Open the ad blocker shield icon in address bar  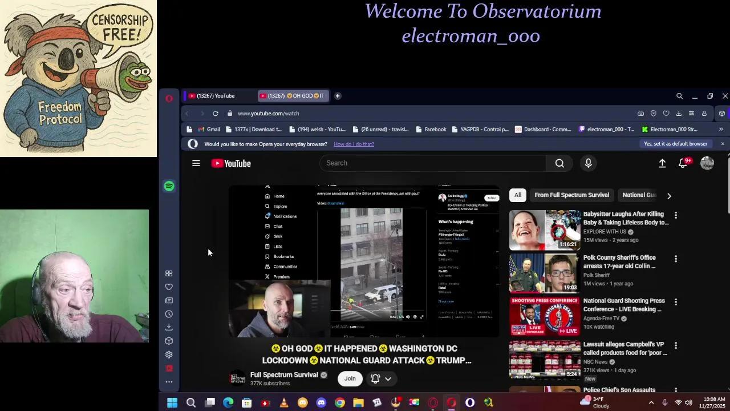(x=654, y=113)
